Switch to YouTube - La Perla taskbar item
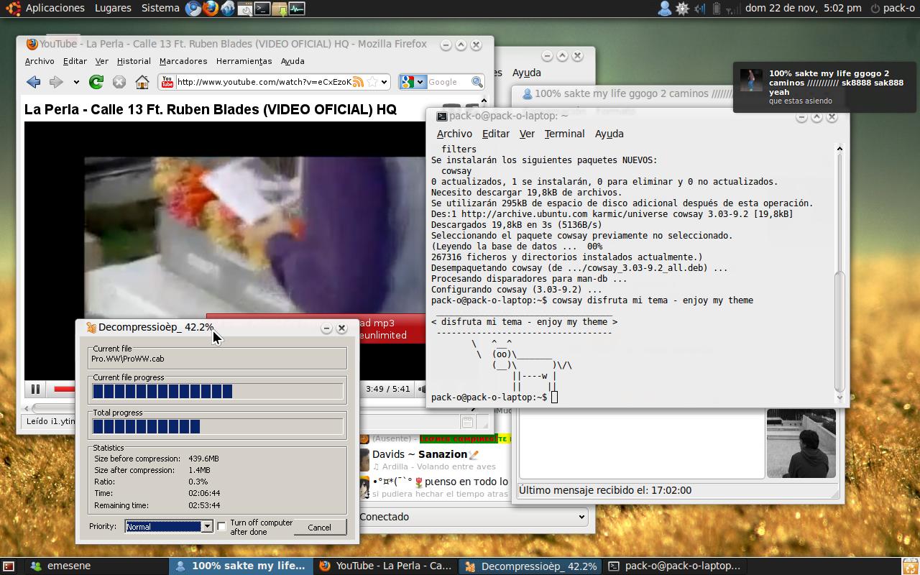Viewport: 920px width, 575px height. (x=386, y=566)
